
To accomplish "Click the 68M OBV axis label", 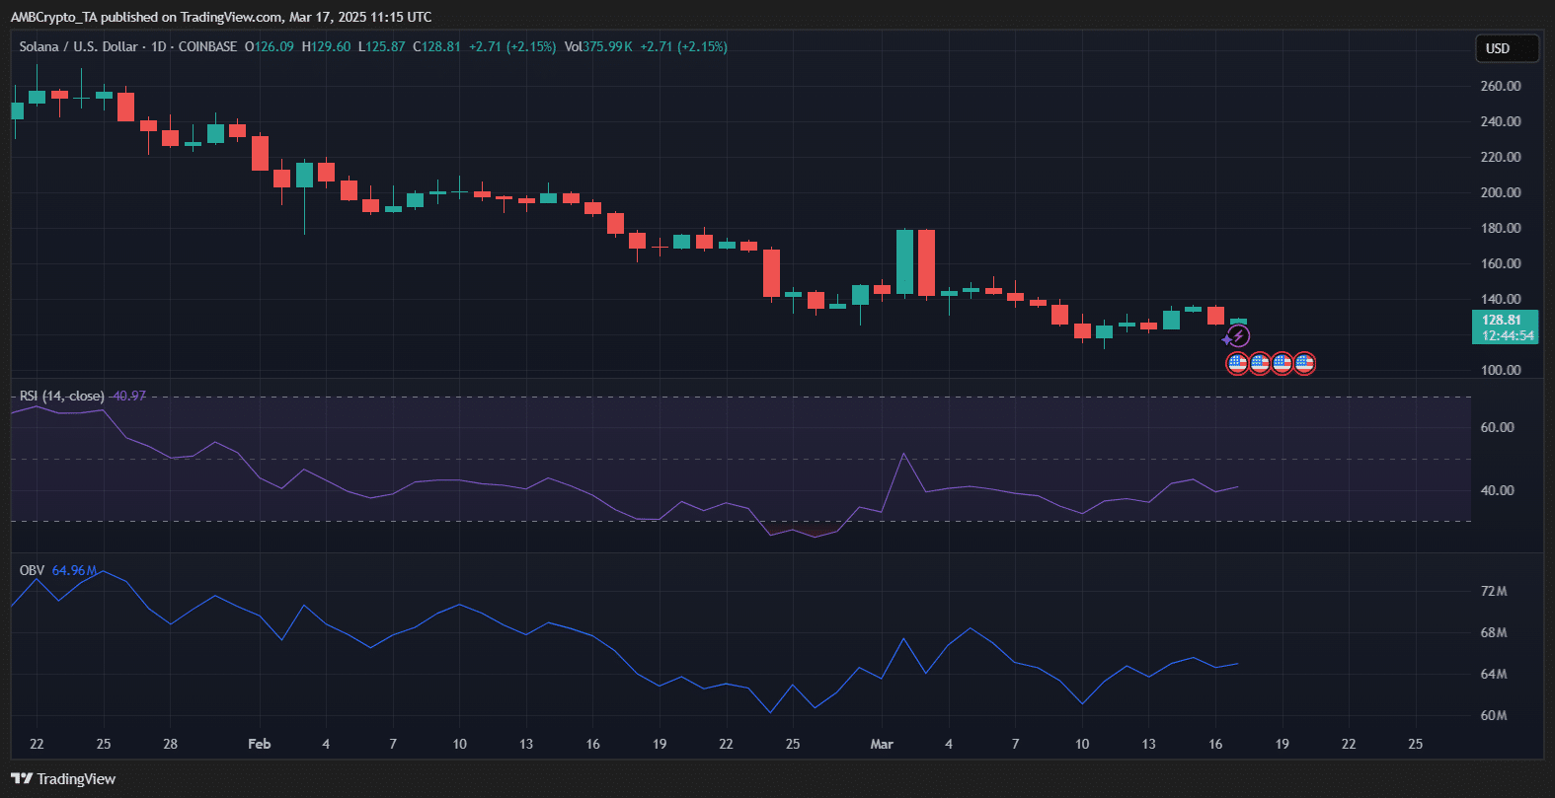I will tap(1494, 632).
